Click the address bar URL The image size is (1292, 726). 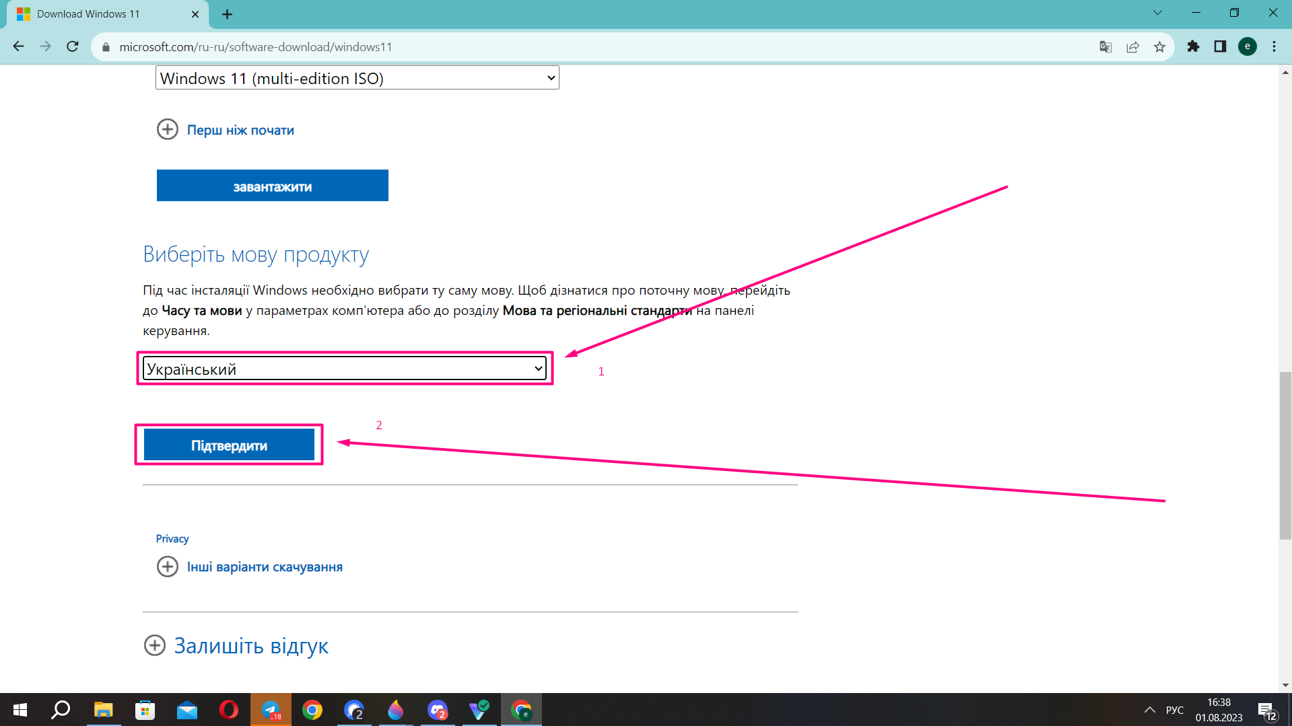pos(256,47)
